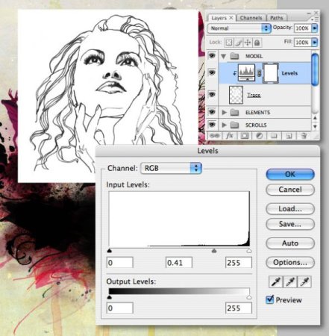This screenshot has height=336, width=329.
Task: Click the delete layer trash icon
Action: tap(304, 136)
